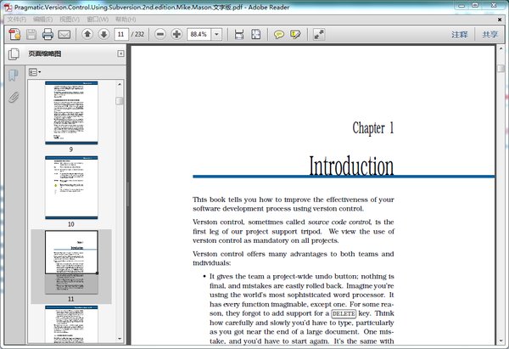Click the 'Introduction' chapter heading
The image size is (509, 349).
pyautogui.click(x=351, y=166)
